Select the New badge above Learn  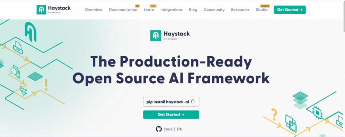tap(153, 6)
